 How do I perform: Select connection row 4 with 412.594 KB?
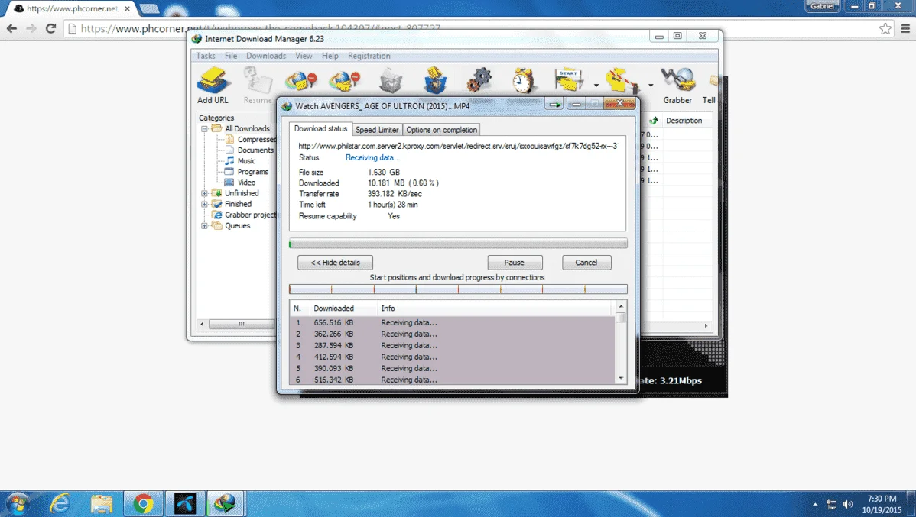[x=452, y=357]
